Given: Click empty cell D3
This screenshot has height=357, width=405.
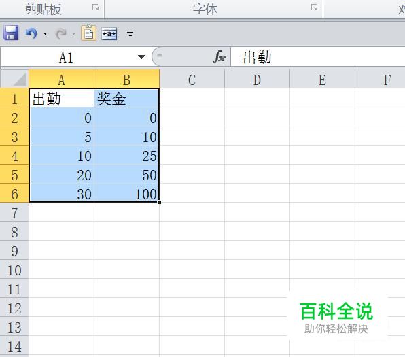Looking at the screenshot, I should pyautogui.click(x=258, y=136).
